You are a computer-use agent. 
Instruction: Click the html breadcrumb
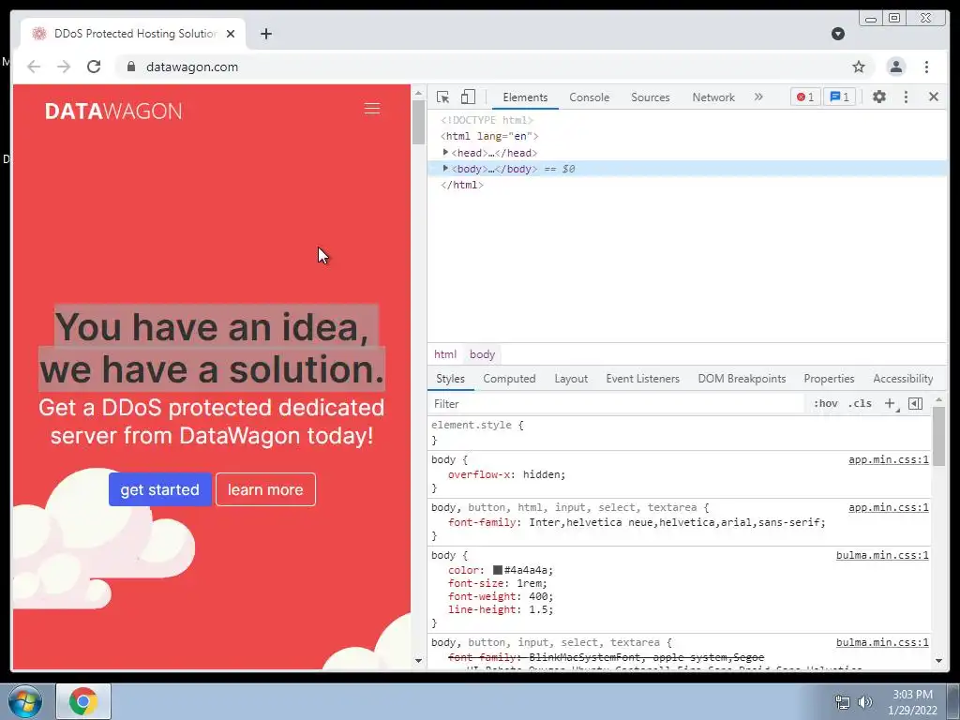click(445, 354)
